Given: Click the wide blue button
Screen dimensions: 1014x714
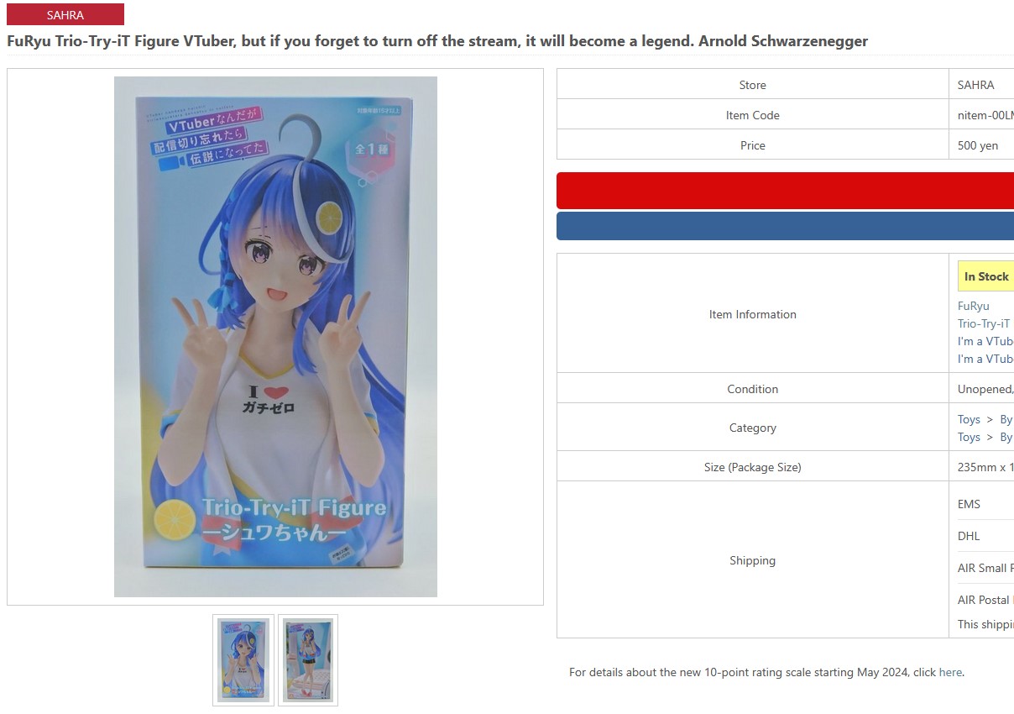Looking at the screenshot, I should tap(785, 226).
